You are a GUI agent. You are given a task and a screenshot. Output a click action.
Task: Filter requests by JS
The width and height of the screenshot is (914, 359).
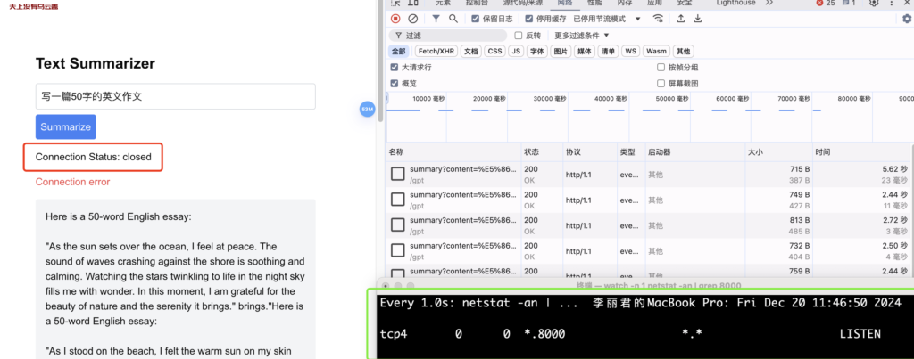click(x=515, y=51)
